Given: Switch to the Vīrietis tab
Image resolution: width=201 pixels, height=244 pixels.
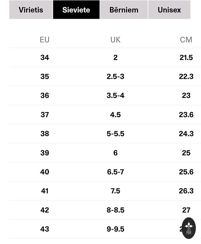Looking at the screenshot, I should tap(31, 10).
